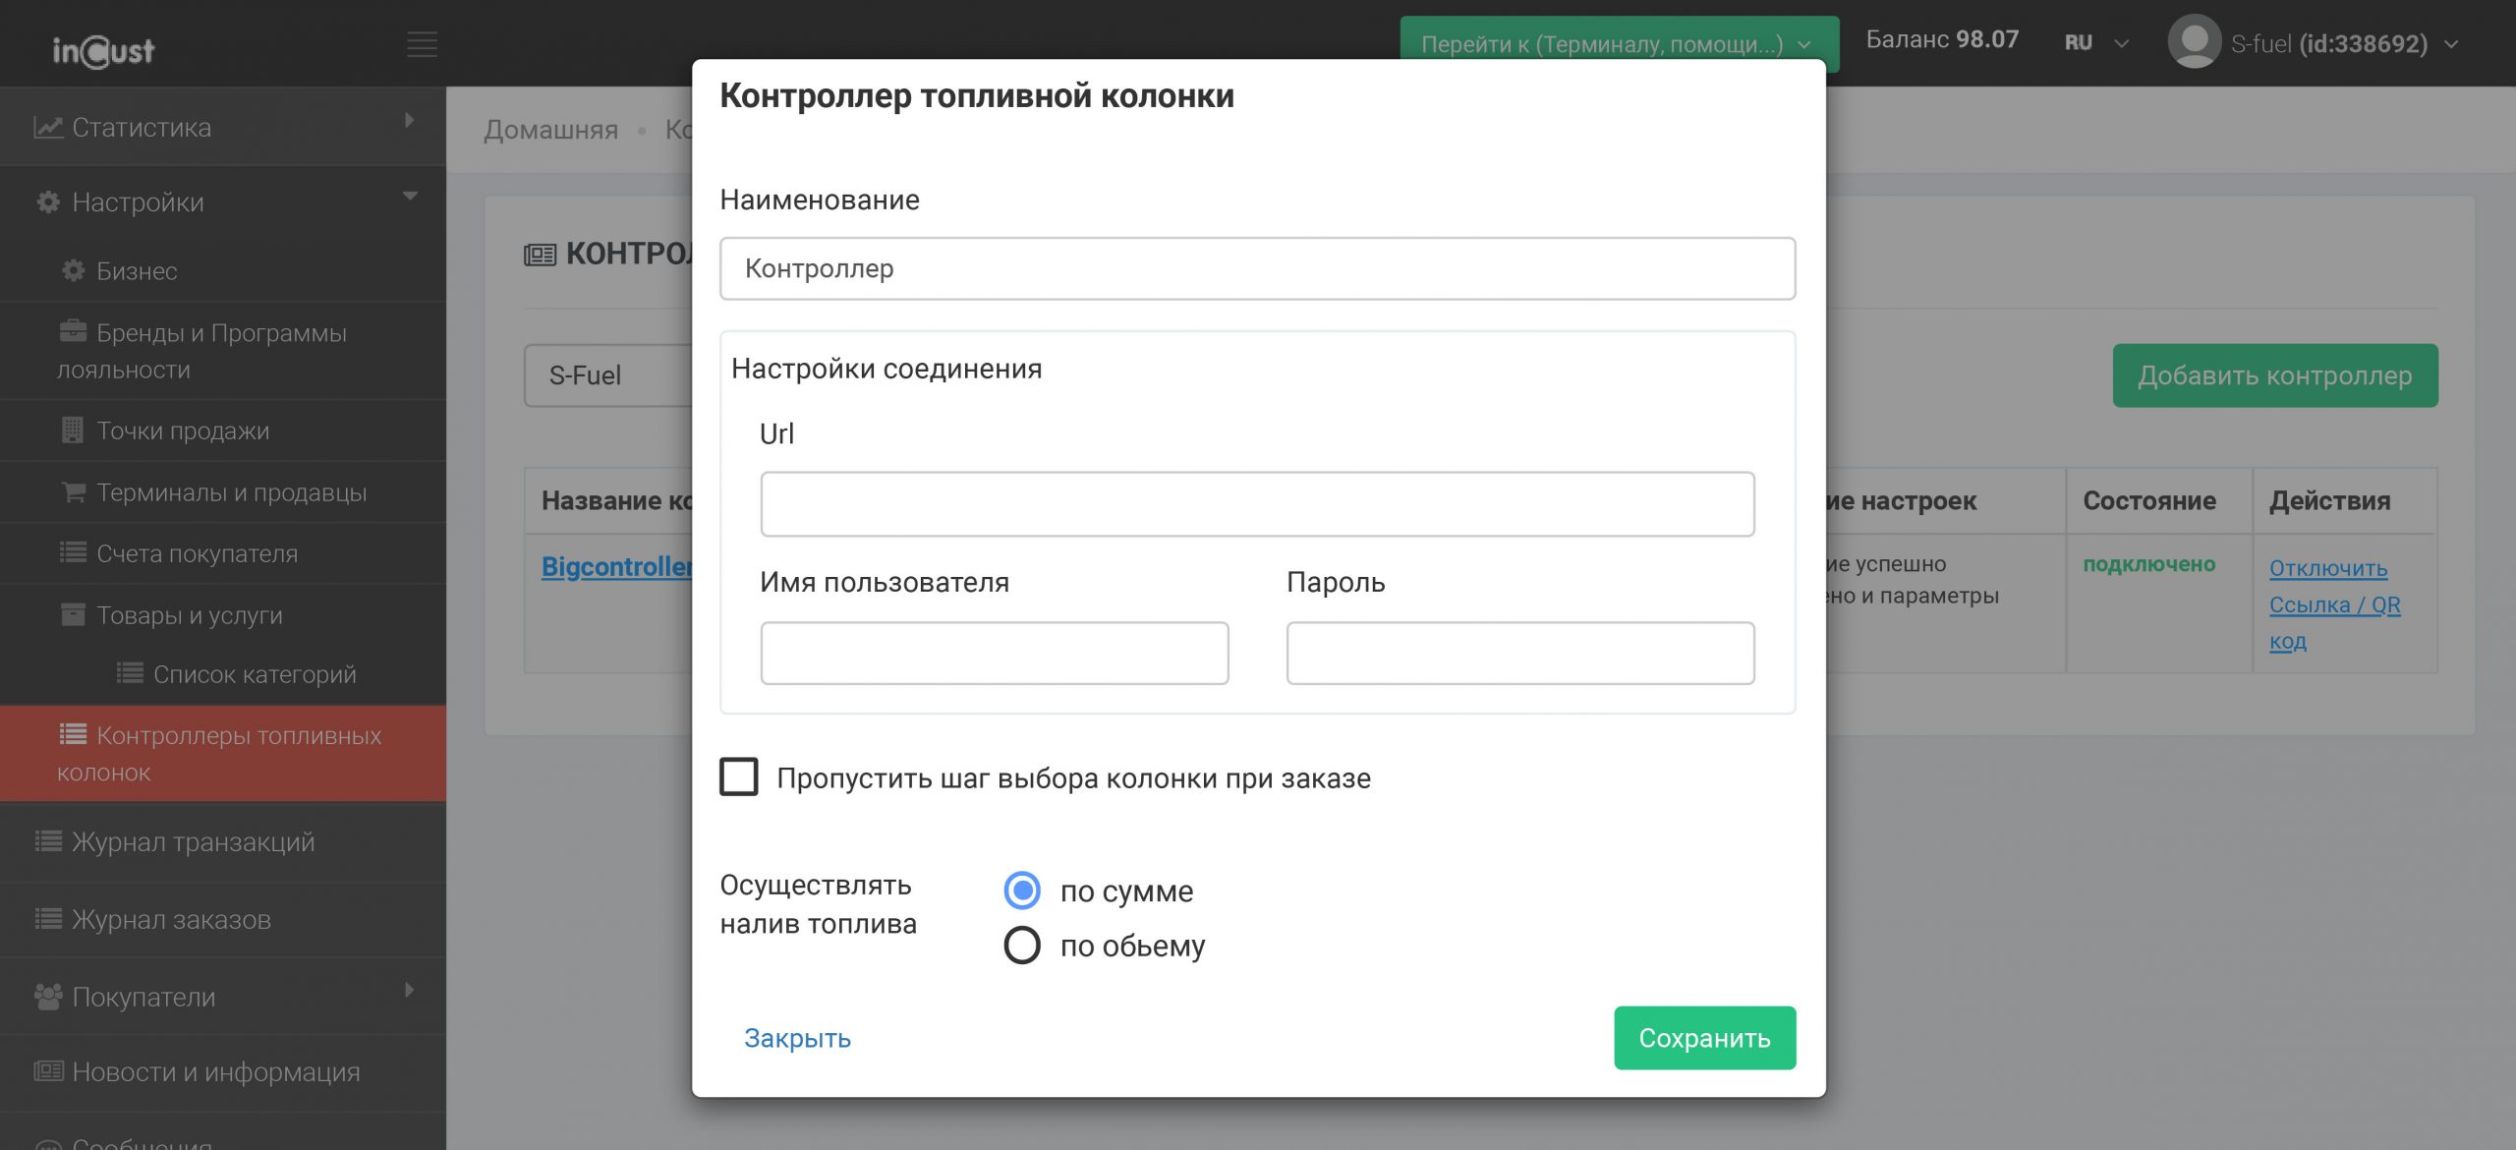2516x1150 pixels.
Task: Click the briefcase icon for Бренды и Программы
Action: click(x=74, y=331)
